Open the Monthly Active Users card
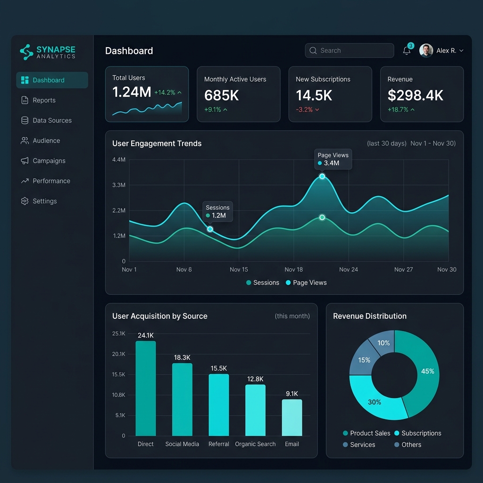Image resolution: width=483 pixels, height=483 pixels. coord(238,94)
